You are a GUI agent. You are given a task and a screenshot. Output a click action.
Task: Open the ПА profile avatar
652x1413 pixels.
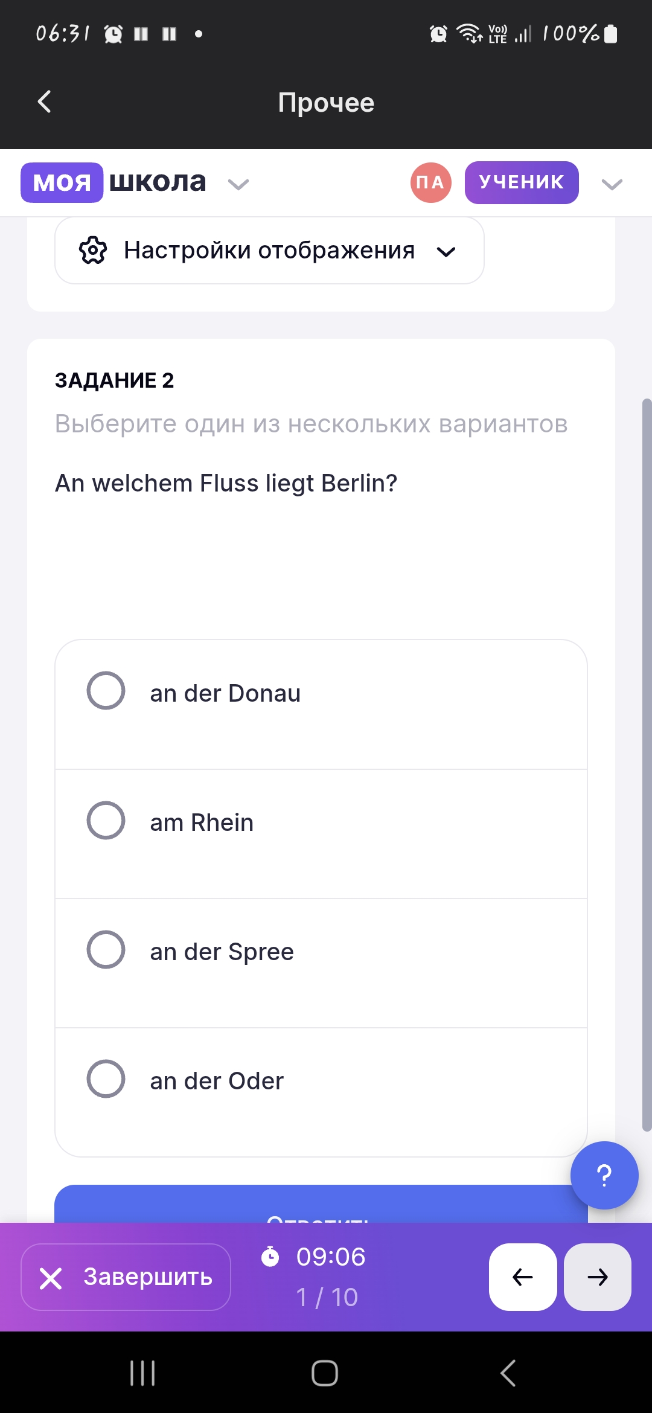(x=430, y=182)
